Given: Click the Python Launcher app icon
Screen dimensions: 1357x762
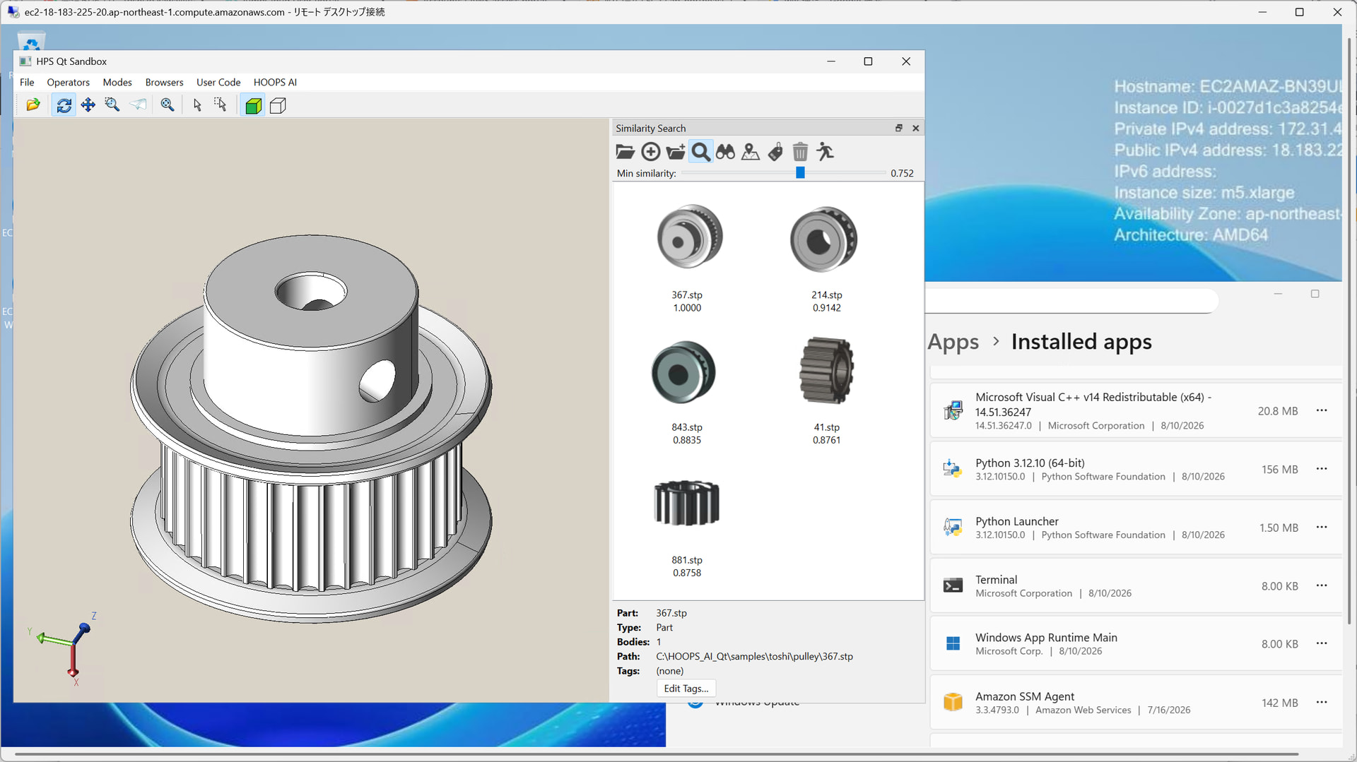Looking at the screenshot, I should point(953,527).
